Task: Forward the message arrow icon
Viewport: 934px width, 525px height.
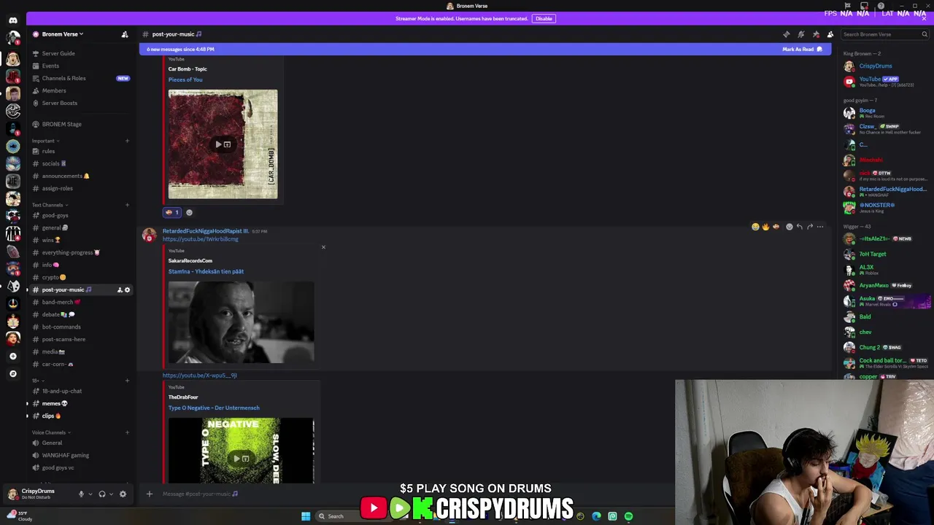Action: coord(810,227)
